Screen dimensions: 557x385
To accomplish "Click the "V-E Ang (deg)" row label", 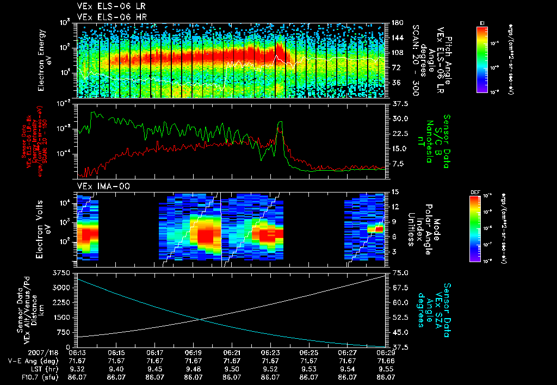I will tap(33, 361).
